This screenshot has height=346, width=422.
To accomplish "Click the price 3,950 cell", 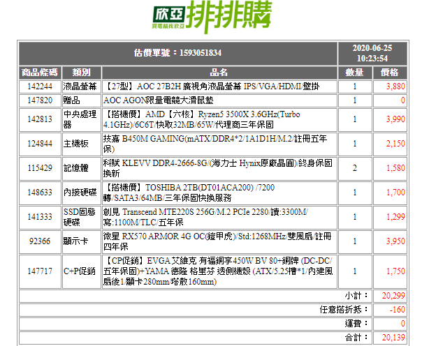I will 390,242.
